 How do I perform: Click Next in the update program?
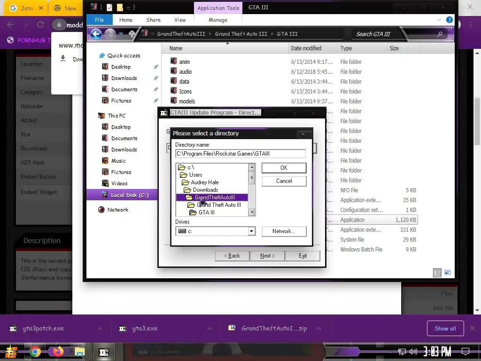[267, 256]
